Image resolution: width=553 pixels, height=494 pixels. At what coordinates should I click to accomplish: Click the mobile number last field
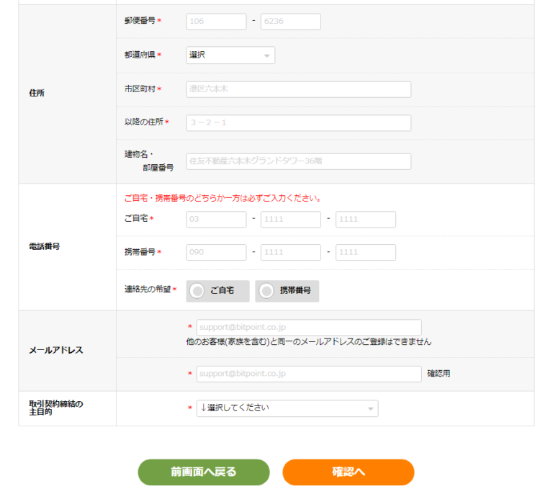pyautogui.click(x=366, y=253)
